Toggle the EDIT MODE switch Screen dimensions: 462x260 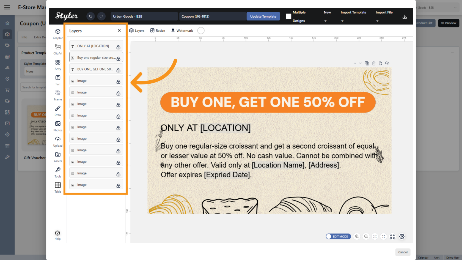[338, 237]
